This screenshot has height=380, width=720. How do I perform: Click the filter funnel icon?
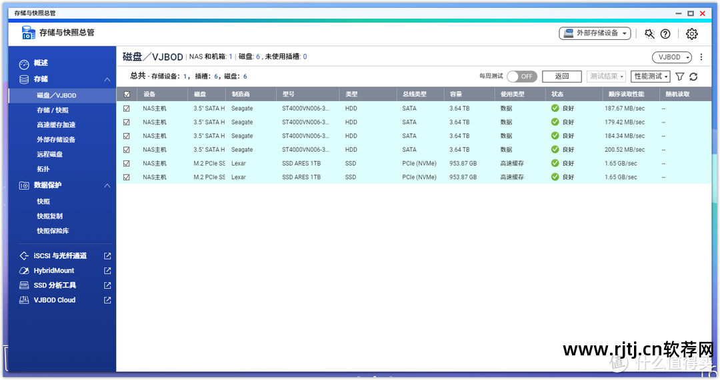coord(679,77)
